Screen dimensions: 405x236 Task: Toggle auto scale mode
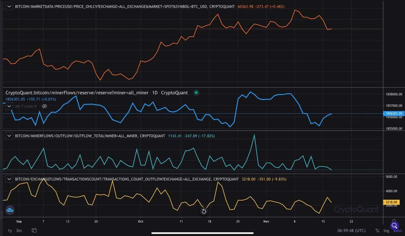coord(397,231)
